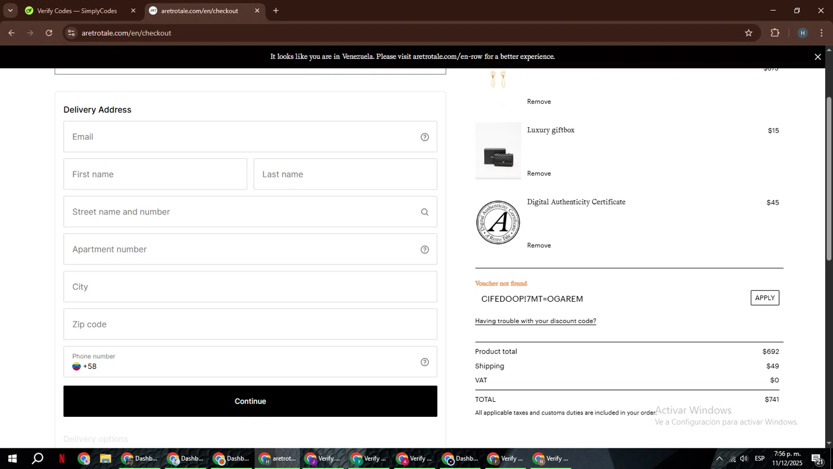Switch to the aretrot... taskbar window

point(278,459)
